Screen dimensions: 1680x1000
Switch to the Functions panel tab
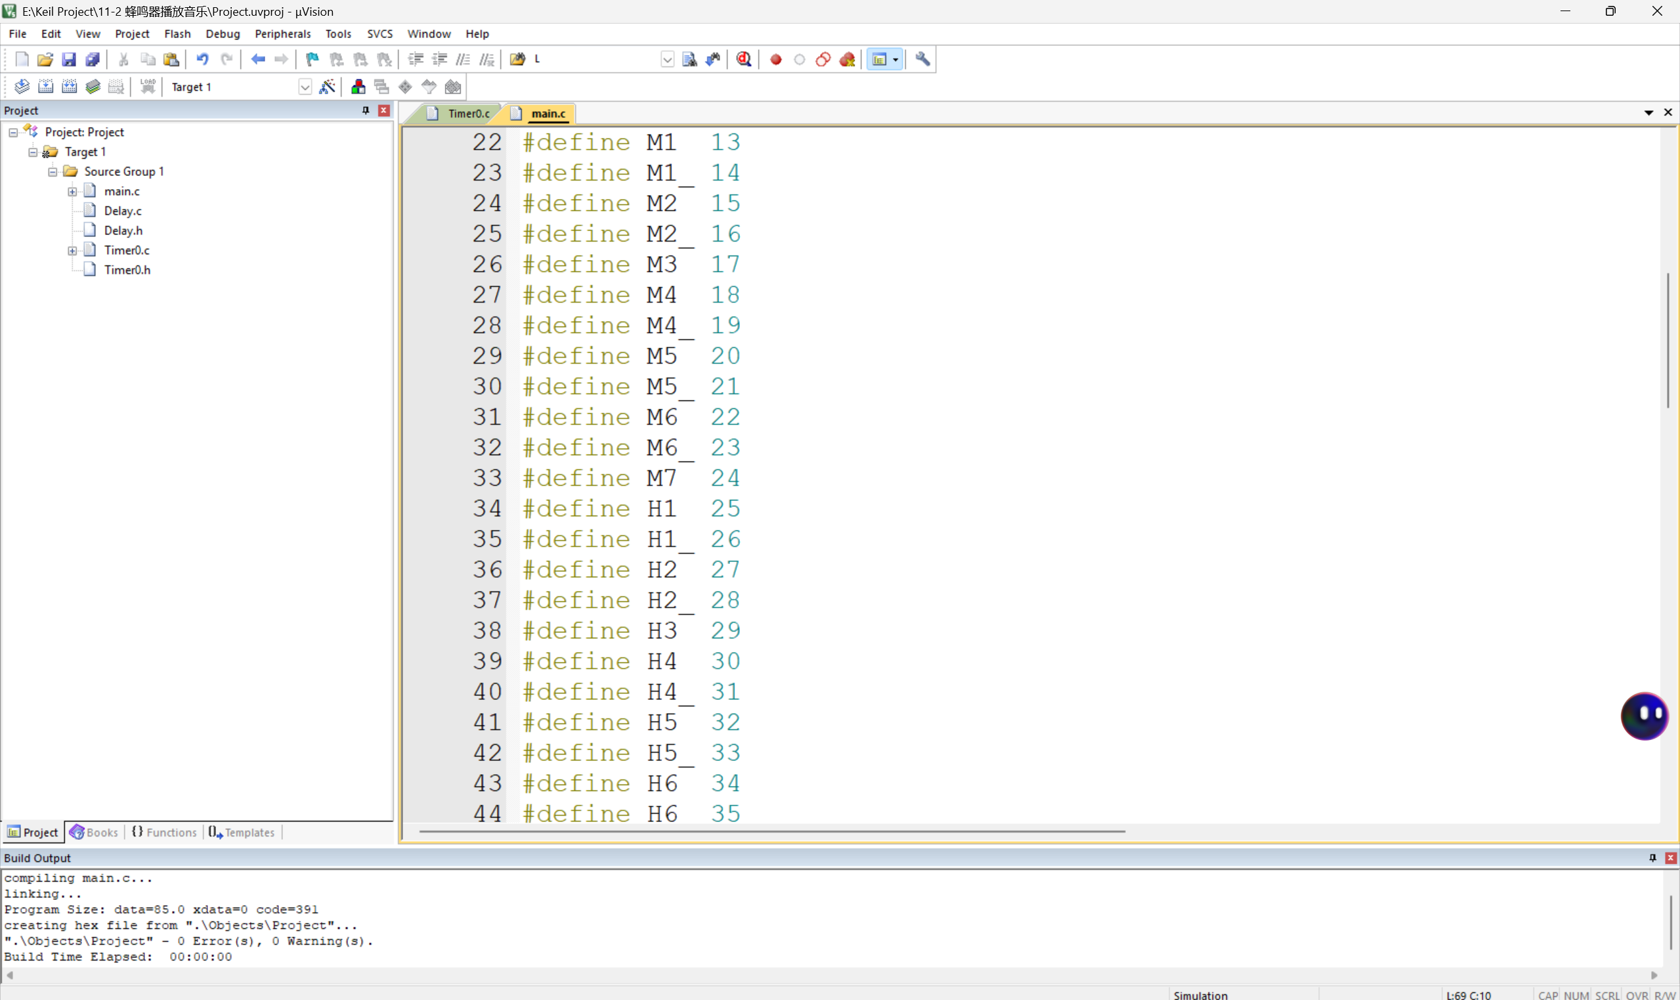pos(164,832)
